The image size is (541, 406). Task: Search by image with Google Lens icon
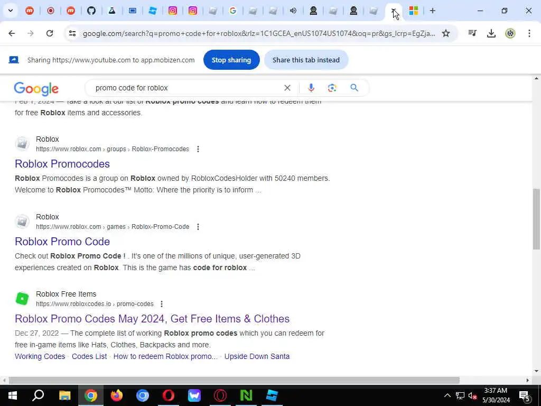332,88
